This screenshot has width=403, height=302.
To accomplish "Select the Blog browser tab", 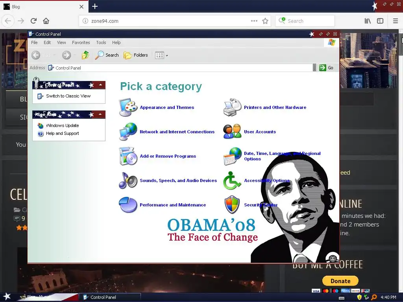I will pyautogui.click(x=44, y=7).
